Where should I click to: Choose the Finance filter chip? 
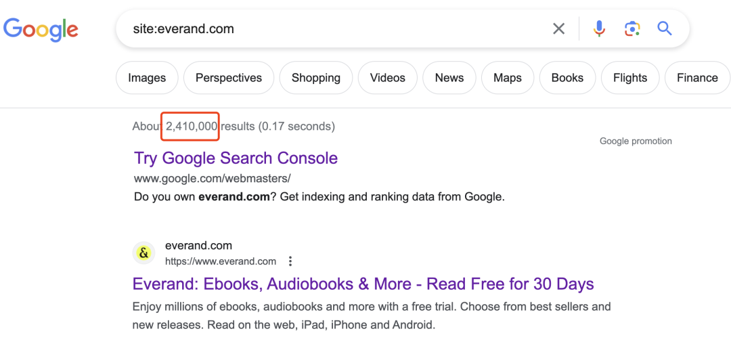click(697, 78)
